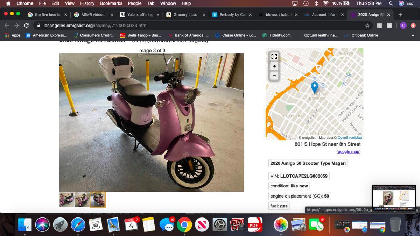
Task: Expand hidden bookmarks overflow chevron
Action: pyautogui.click(x=413, y=35)
